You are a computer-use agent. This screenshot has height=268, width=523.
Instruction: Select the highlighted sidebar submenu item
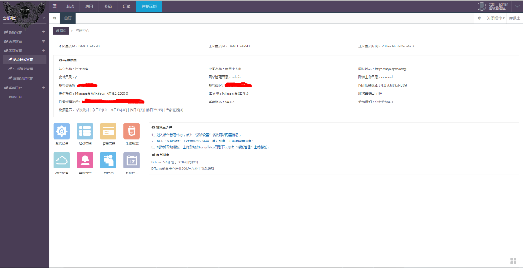[x=24, y=60]
